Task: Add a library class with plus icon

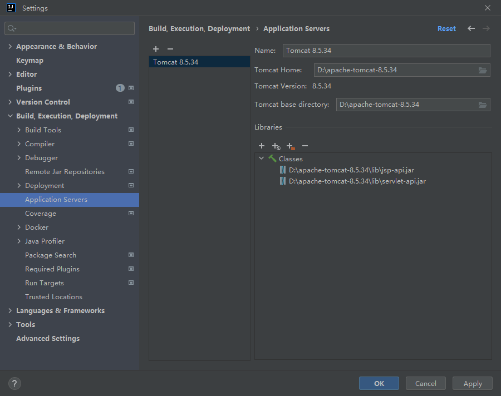Action: click(262, 146)
